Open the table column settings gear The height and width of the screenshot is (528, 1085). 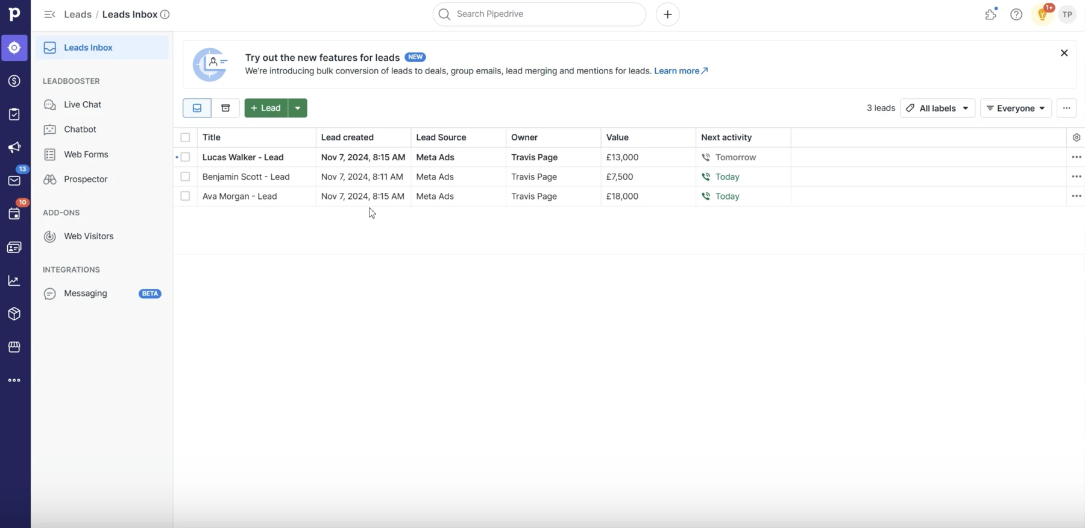click(x=1077, y=137)
